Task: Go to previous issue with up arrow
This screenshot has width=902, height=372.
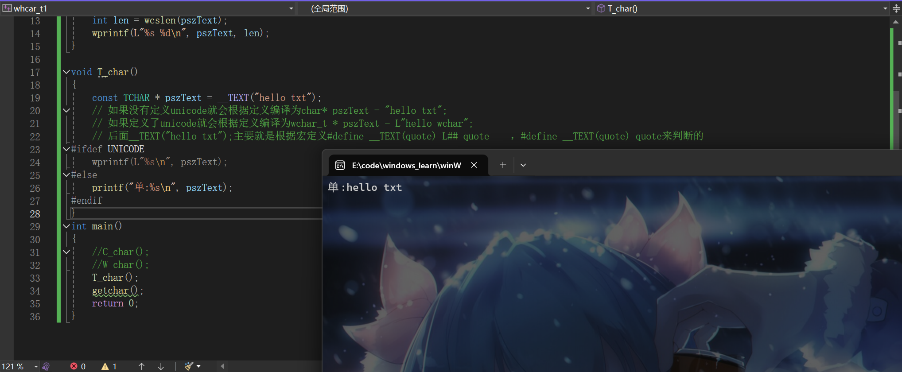Action: 141,366
